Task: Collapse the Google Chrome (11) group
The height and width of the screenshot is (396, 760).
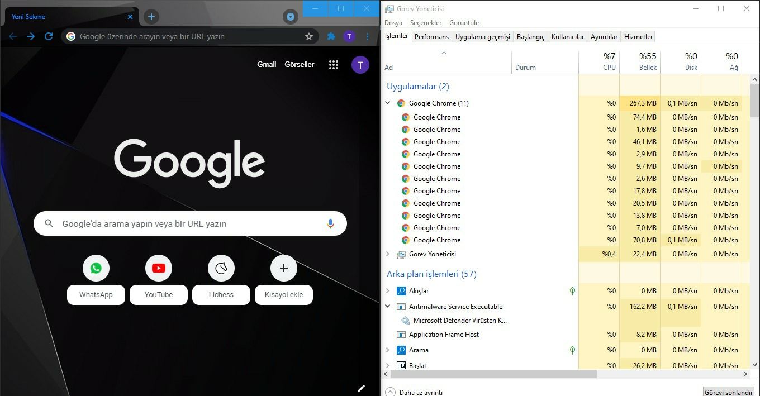Action: (x=388, y=103)
